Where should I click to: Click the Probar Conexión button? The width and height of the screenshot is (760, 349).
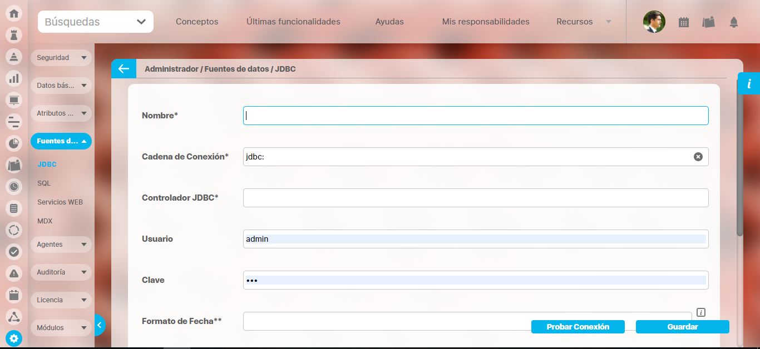tap(578, 327)
